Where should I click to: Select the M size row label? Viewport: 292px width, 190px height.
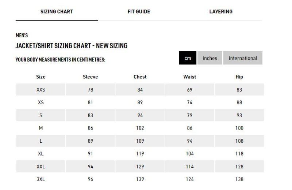(x=41, y=128)
